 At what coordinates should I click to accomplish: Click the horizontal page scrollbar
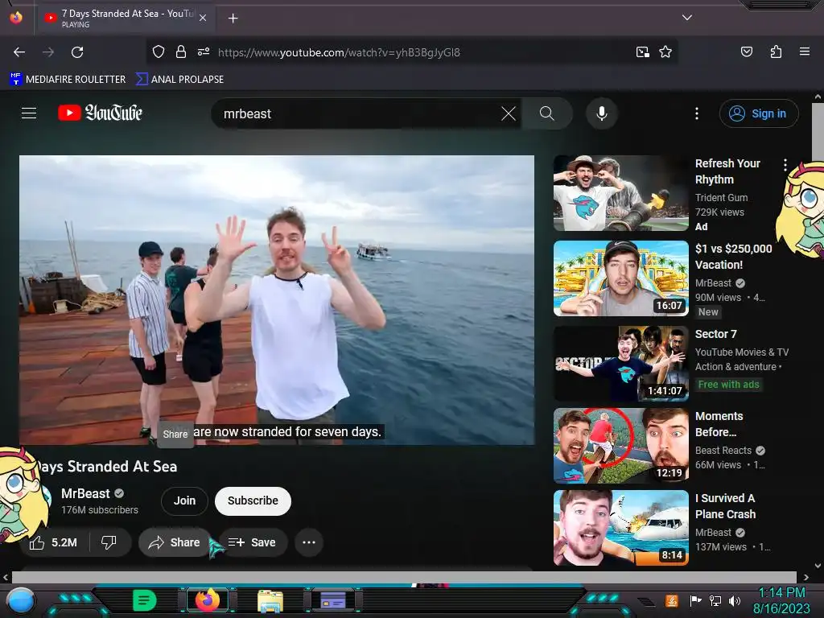click(404, 577)
